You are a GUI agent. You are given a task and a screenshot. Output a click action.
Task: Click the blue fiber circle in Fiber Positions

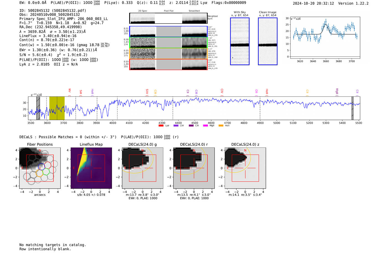(x=41, y=167)
